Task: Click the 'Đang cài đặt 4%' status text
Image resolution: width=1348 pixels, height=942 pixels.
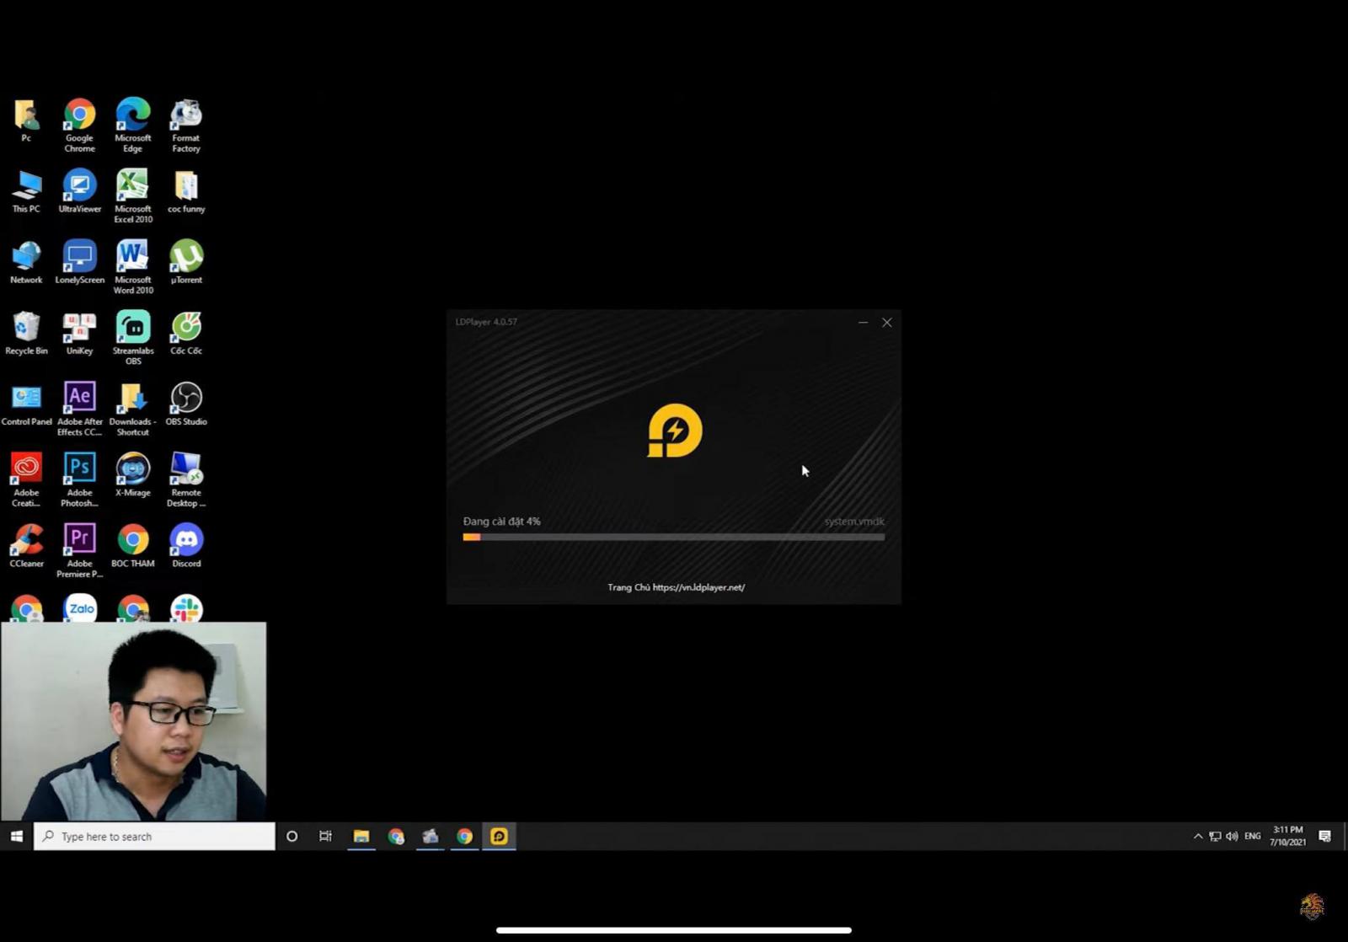Action: pyautogui.click(x=502, y=521)
